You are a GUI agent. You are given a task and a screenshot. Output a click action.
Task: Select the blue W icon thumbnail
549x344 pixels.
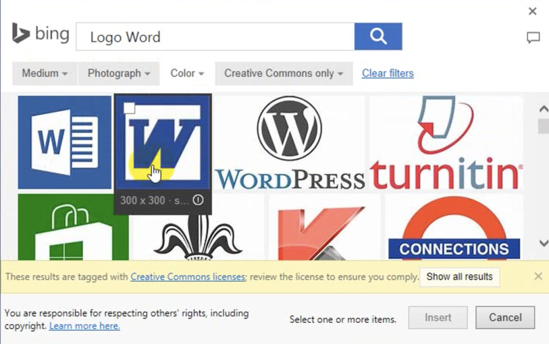[163, 142]
